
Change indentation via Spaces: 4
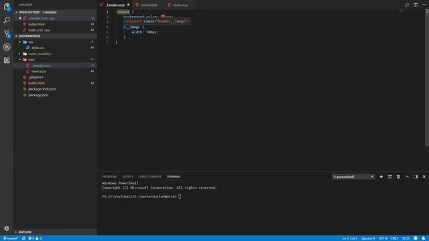pyautogui.click(x=368, y=238)
